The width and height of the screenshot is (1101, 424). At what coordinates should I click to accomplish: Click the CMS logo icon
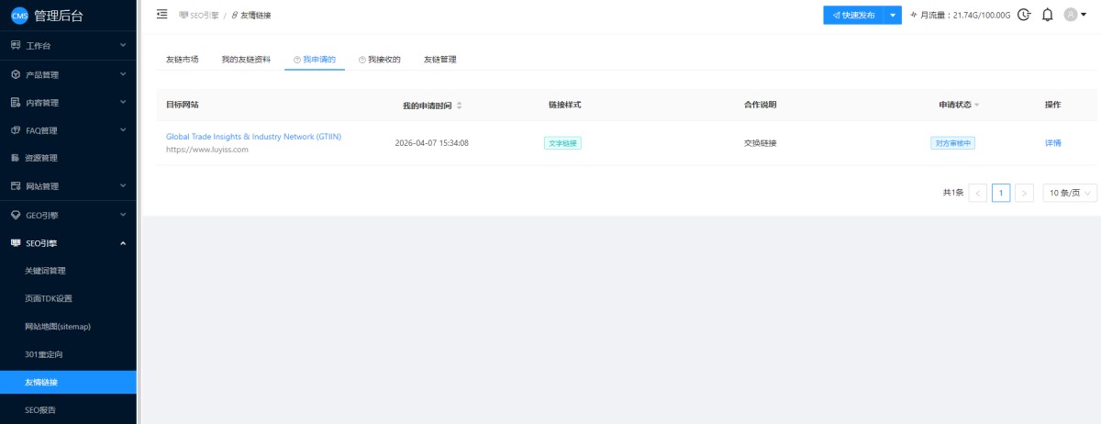pos(19,15)
